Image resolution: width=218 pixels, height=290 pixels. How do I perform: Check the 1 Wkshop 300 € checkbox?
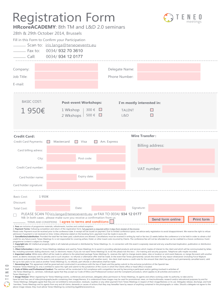(x=100, y=110)
